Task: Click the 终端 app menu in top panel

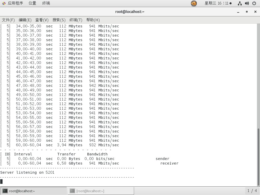Action: pos(46,3)
